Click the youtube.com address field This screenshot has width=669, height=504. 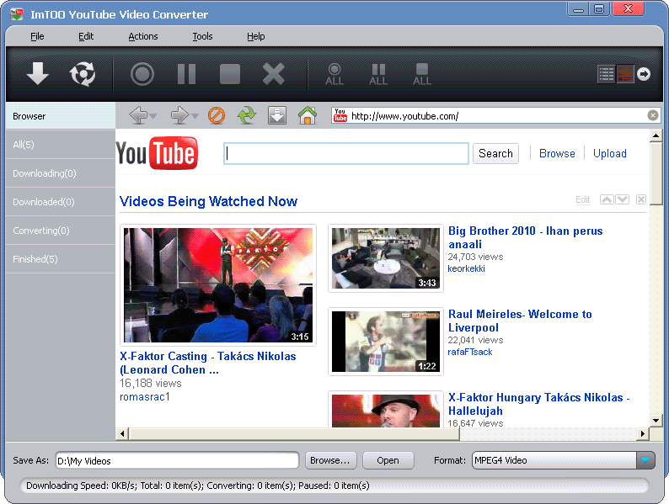pyautogui.click(x=497, y=116)
